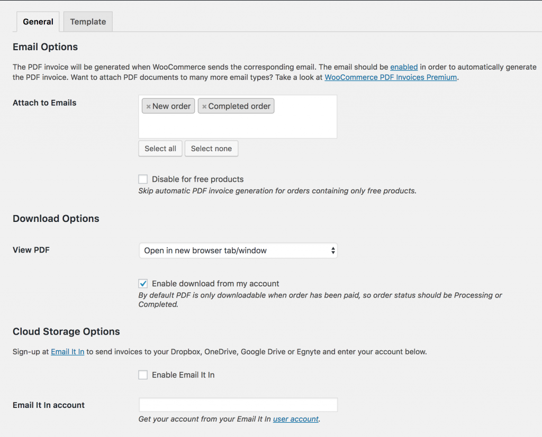Toggle Disable for free products checkbox
The width and height of the screenshot is (542, 437).
(143, 179)
